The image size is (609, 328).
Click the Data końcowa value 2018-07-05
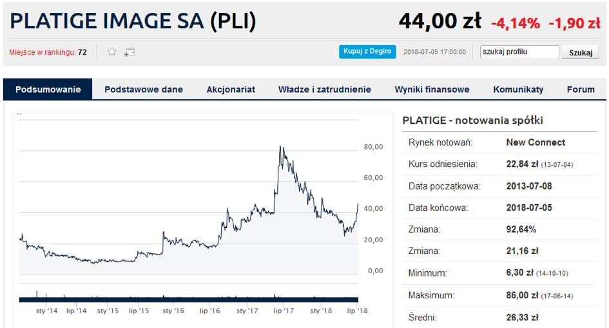529,207
